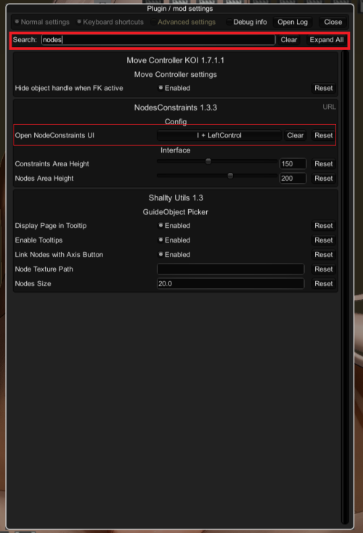Change the Open NodeConstraints UI keybind
This screenshot has height=533, width=363.
(219, 135)
